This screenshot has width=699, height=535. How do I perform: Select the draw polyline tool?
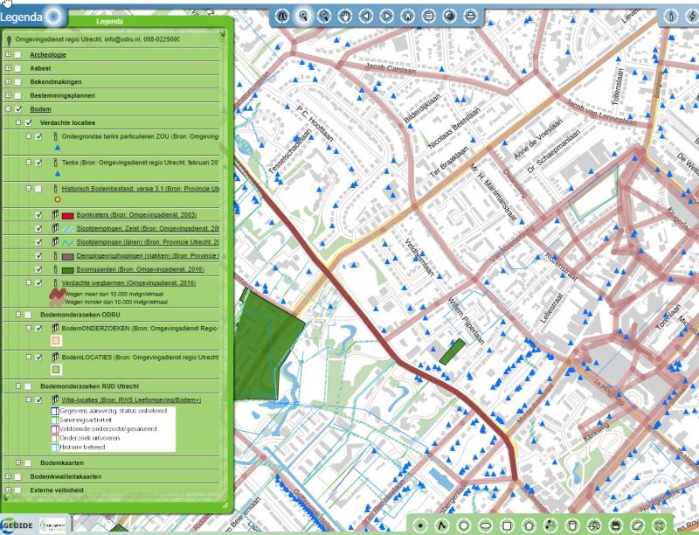tap(442, 525)
